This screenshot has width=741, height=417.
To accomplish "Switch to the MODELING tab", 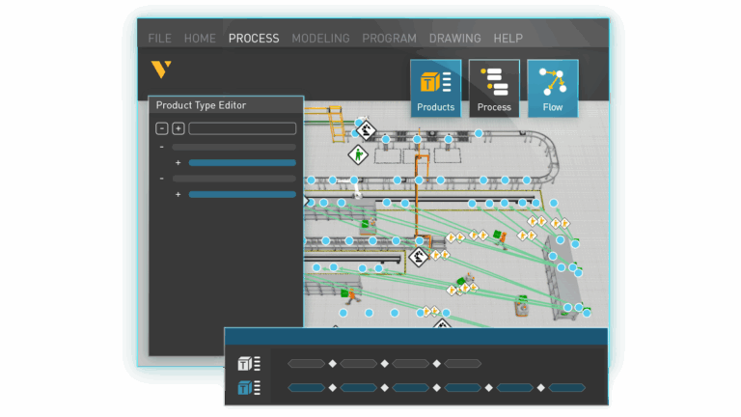I will point(320,39).
